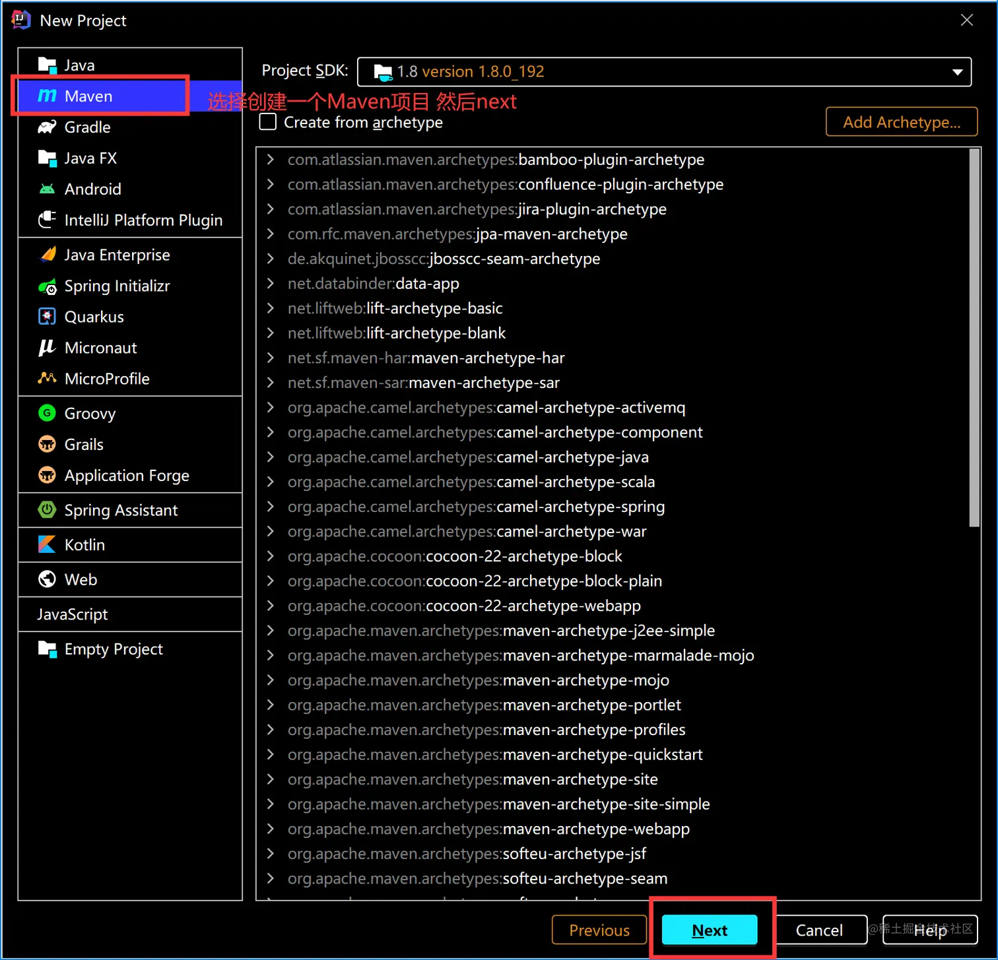The image size is (998, 960).
Task: Expand jpa-maven-archetype entry
Action: [270, 234]
